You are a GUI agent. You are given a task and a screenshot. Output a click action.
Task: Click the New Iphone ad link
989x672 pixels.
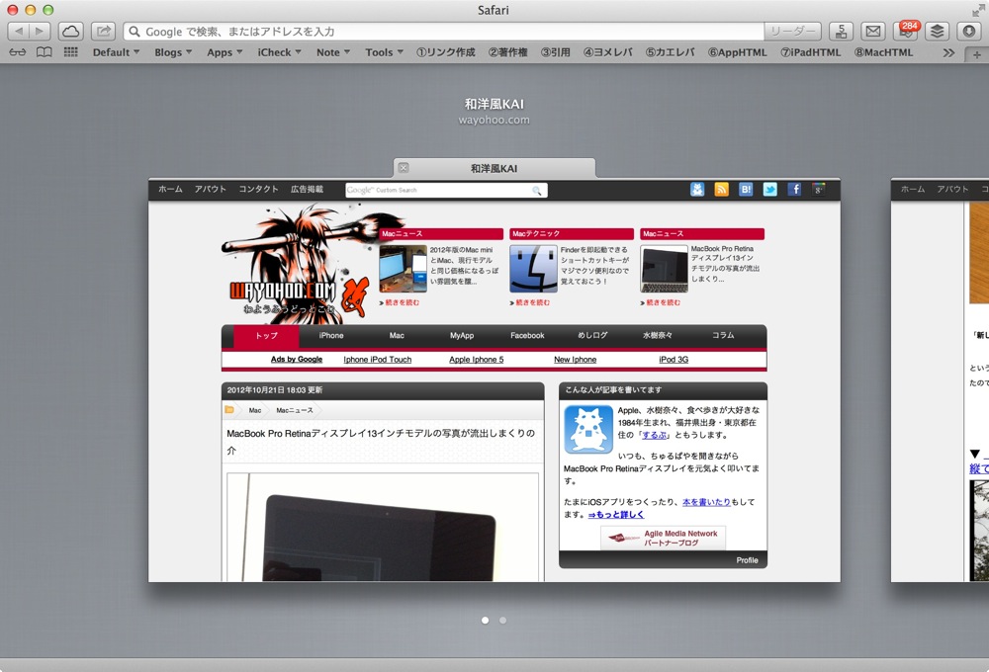(576, 360)
